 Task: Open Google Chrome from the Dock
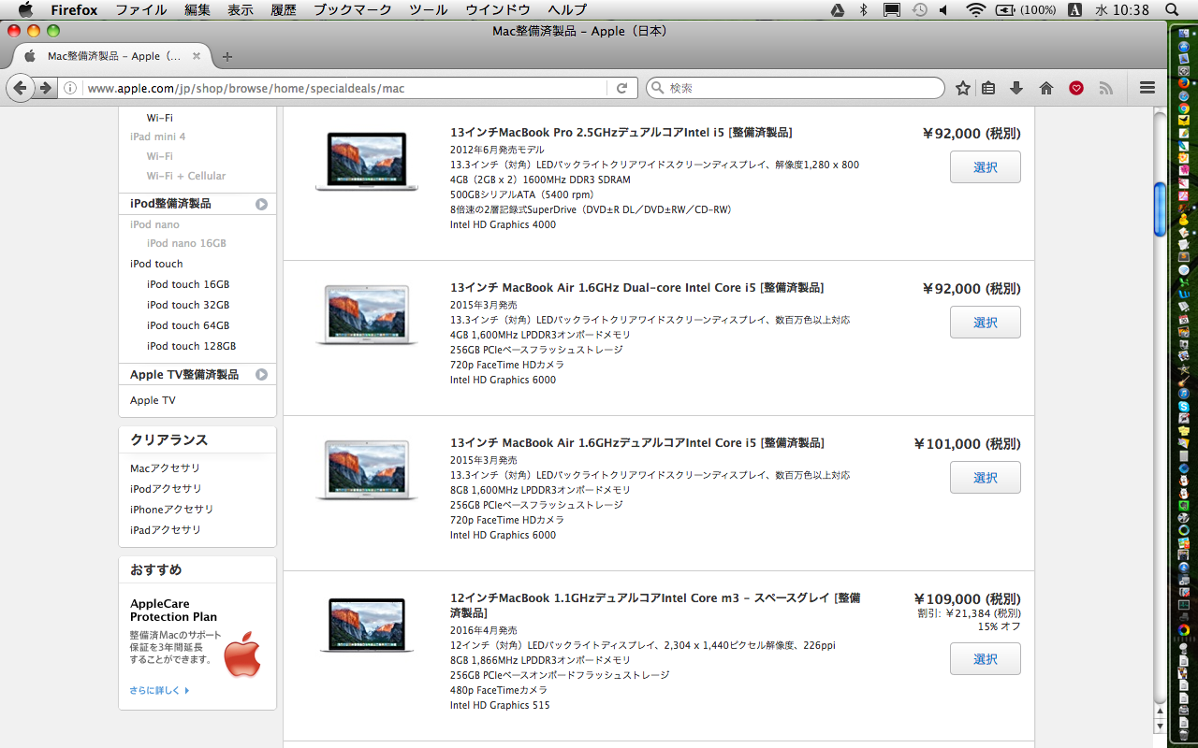1184,108
